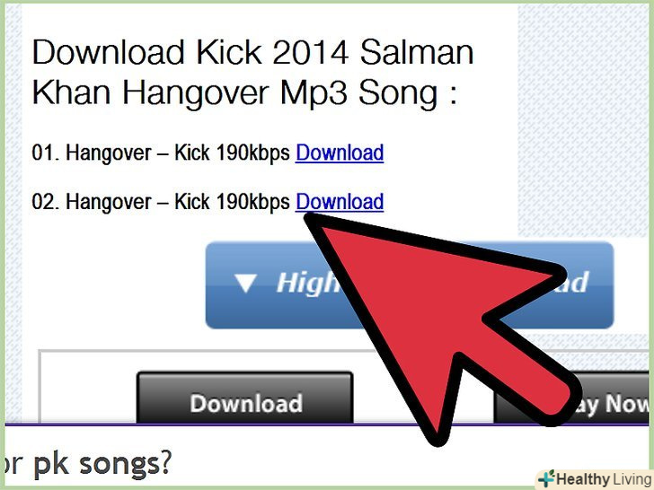Select the "Download Kick 2014 Salman" heading line
Screen dimensions: 654x490
252,52
